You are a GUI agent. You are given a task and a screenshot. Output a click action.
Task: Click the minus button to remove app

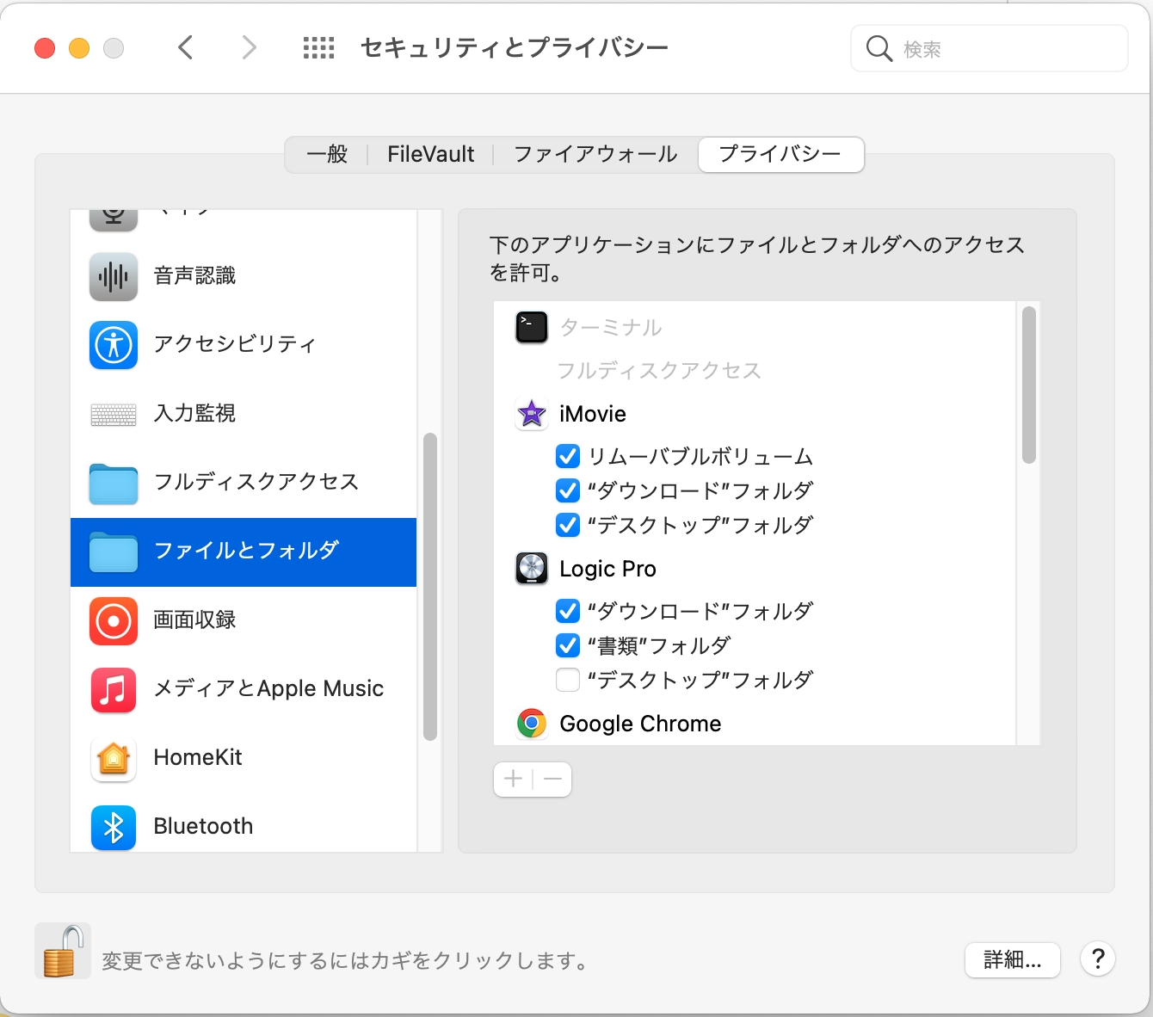tap(552, 780)
